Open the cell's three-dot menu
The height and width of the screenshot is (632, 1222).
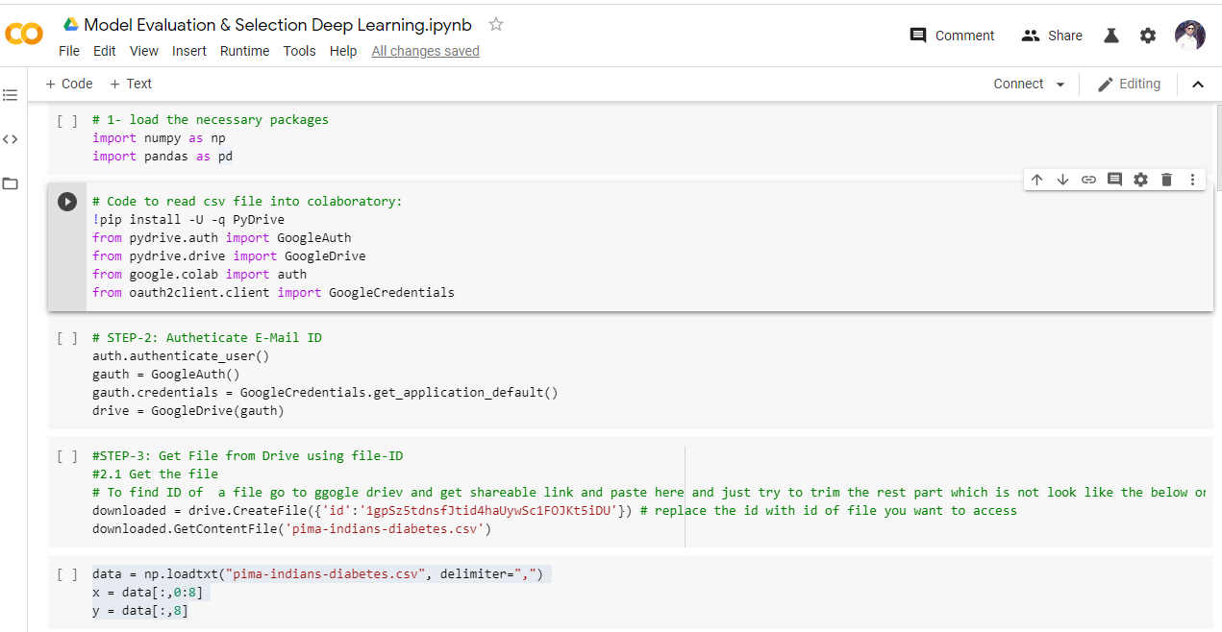point(1192,179)
